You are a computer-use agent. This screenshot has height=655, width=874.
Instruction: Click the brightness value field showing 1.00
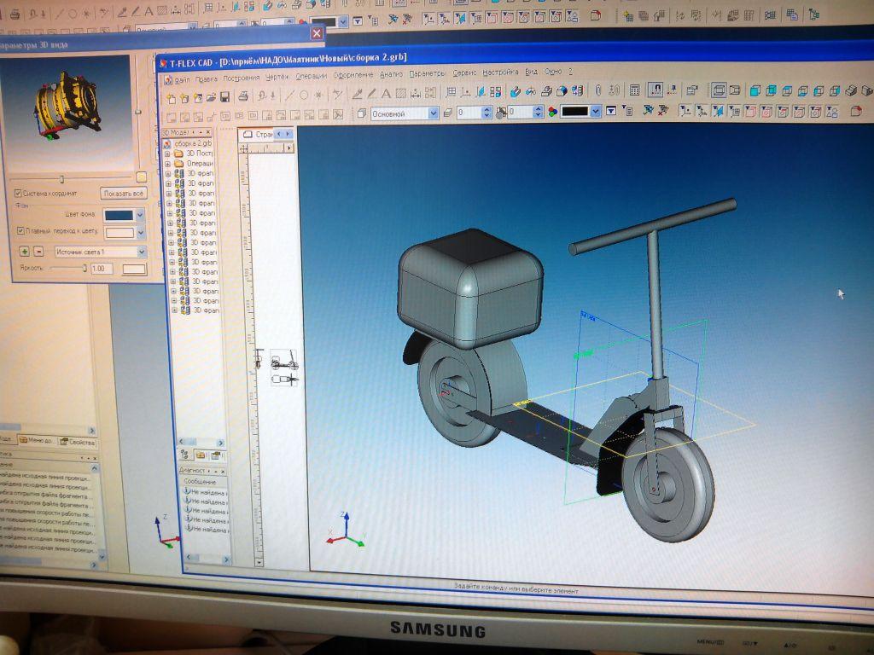102,269
